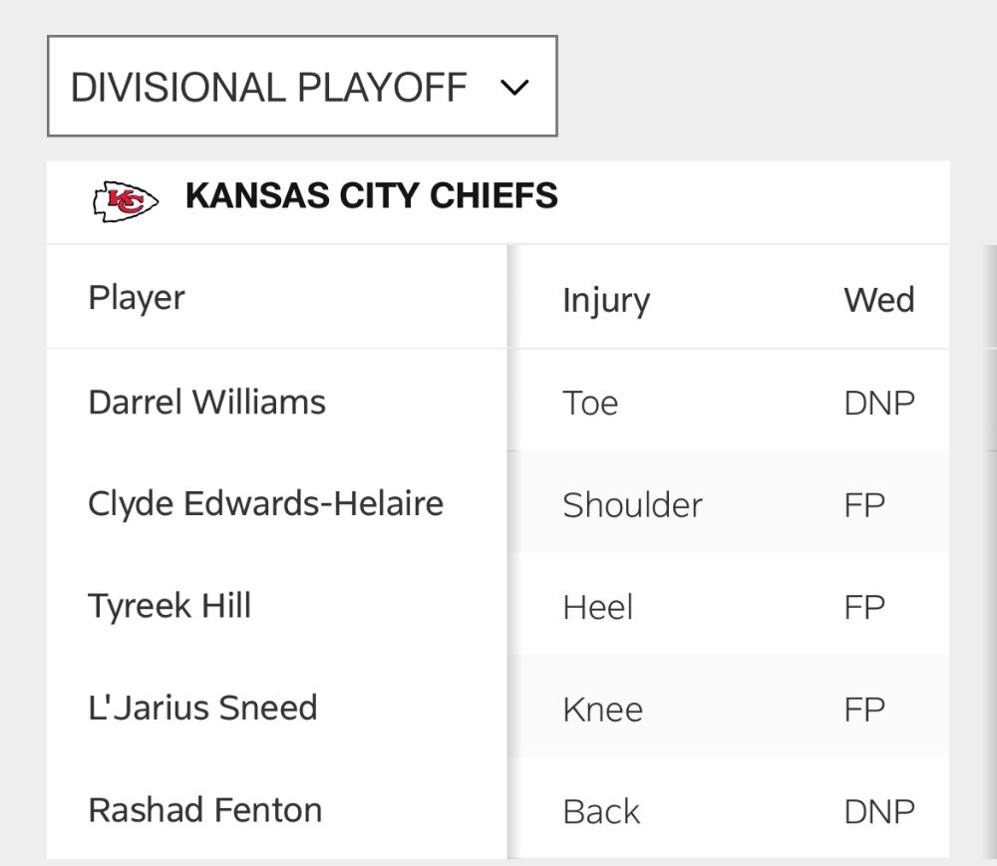Click Tyreek Hill's FP Wednesday status
The image size is (997, 866).
pos(864,608)
